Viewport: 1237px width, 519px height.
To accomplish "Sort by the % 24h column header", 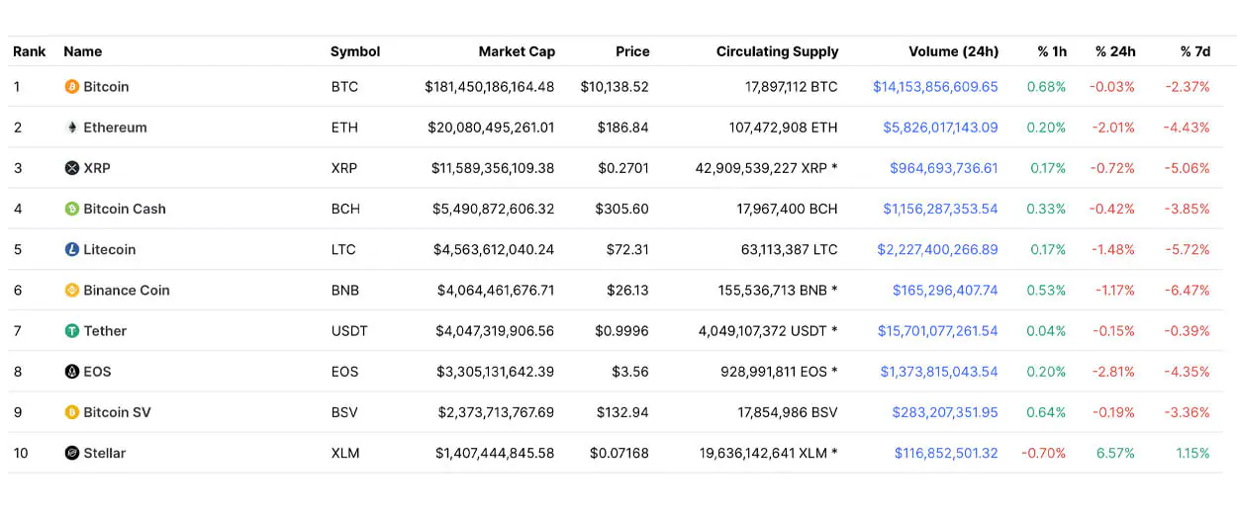I will (x=1115, y=51).
